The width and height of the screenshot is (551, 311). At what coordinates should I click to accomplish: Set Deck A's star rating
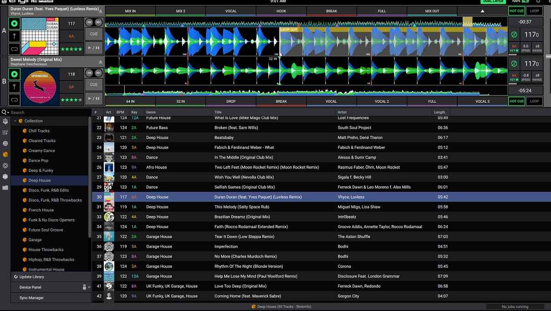point(71,49)
